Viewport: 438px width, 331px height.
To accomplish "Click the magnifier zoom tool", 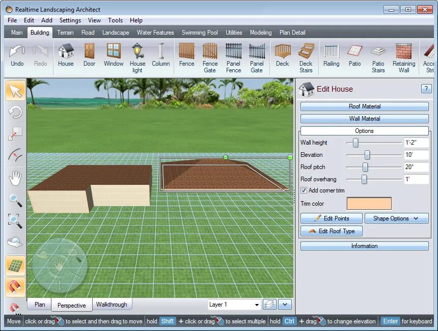I will (15, 200).
